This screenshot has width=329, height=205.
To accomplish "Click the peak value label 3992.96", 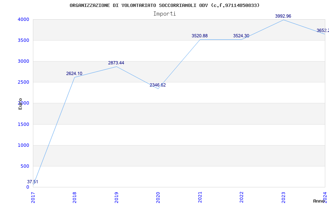I will pyautogui.click(x=283, y=16).
